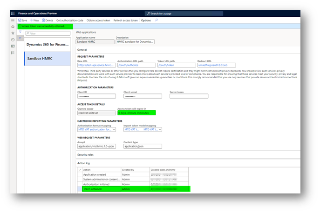The width and height of the screenshot is (320, 213).
Task: Open Modules list icon in sidebar
Action: [x=13, y=53]
